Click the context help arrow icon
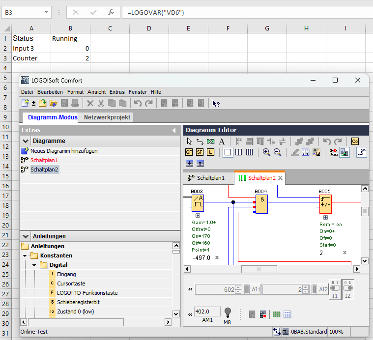 pos(216,103)
